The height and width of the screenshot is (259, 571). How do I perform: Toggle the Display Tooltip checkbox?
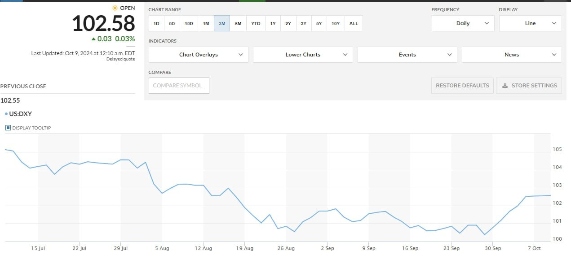point(8,128)
